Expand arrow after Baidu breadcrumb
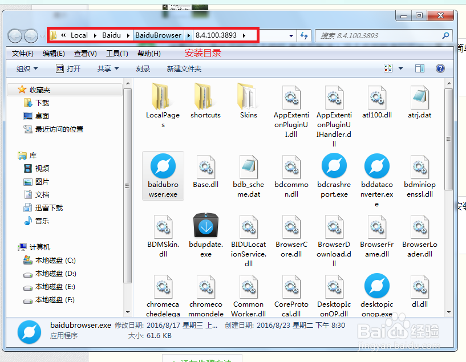This screenshot has height=362, width=466. coord(128,36)
